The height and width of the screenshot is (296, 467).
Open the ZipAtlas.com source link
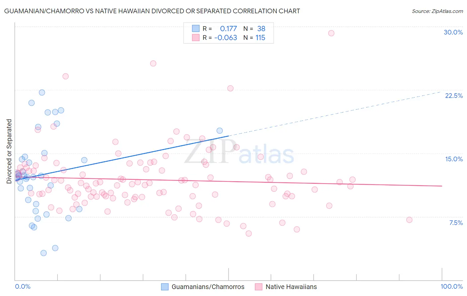437,11
